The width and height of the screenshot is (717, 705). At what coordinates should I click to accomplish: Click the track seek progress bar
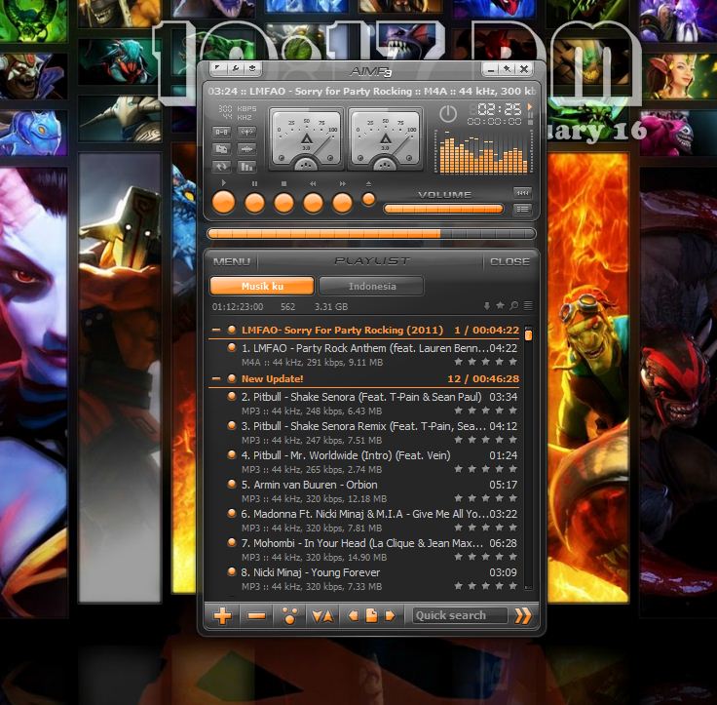pos(371,234)
